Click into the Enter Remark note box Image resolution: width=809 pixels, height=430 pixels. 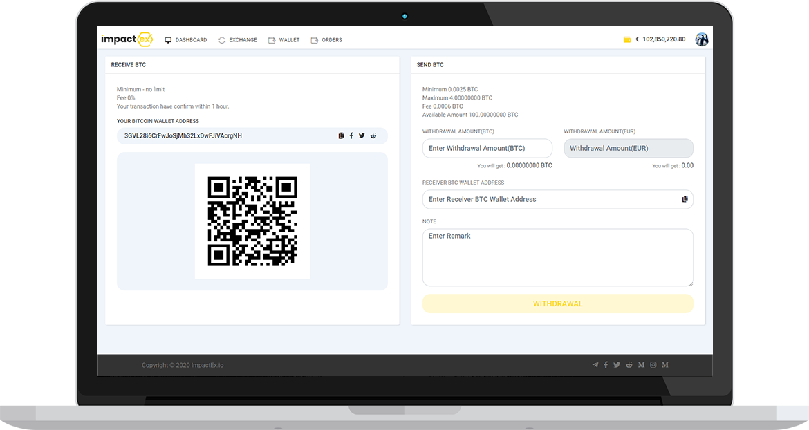pyautogui.click(x=557, y=257)
